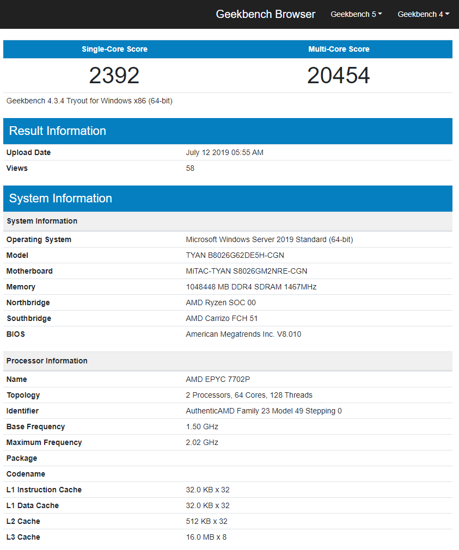Image resolution: width=459 pixels, height=550 pixels.
Task: Click the blue System Information section header
Action: (x=228, y=199)
